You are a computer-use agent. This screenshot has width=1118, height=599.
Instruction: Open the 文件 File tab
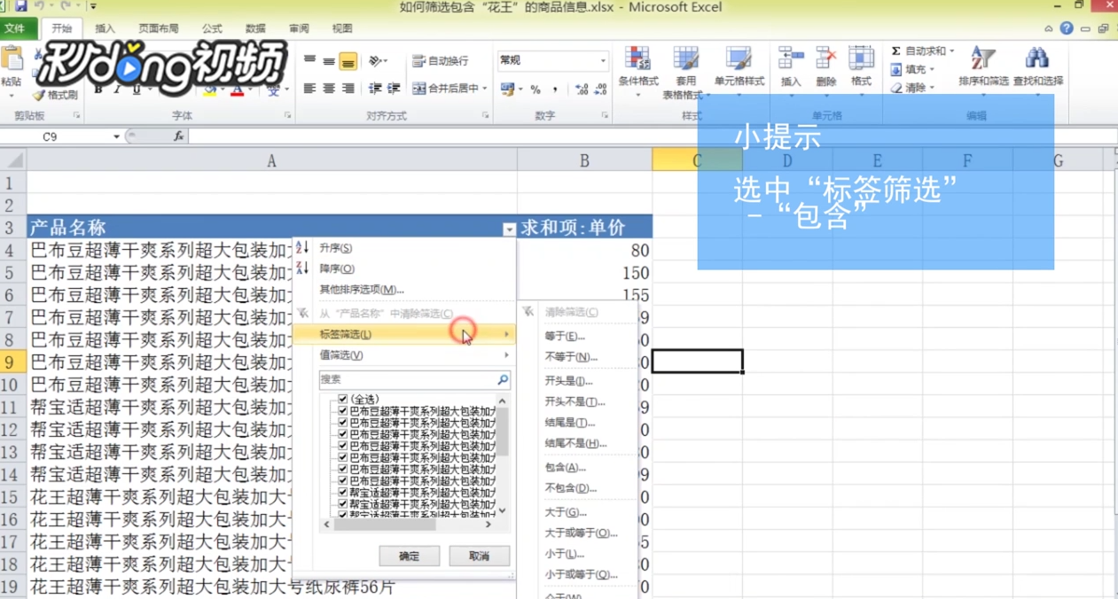(16, 28)
